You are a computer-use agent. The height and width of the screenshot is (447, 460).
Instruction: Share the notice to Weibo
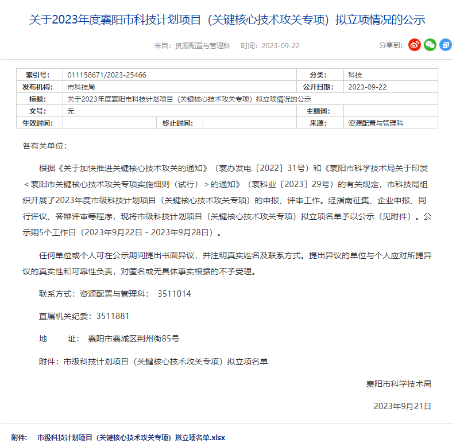coord(415,45)
